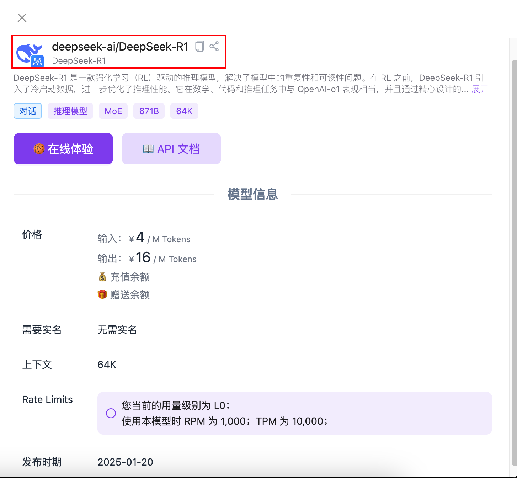Click the basketball icon on 在线体验 button

(39, 149)
